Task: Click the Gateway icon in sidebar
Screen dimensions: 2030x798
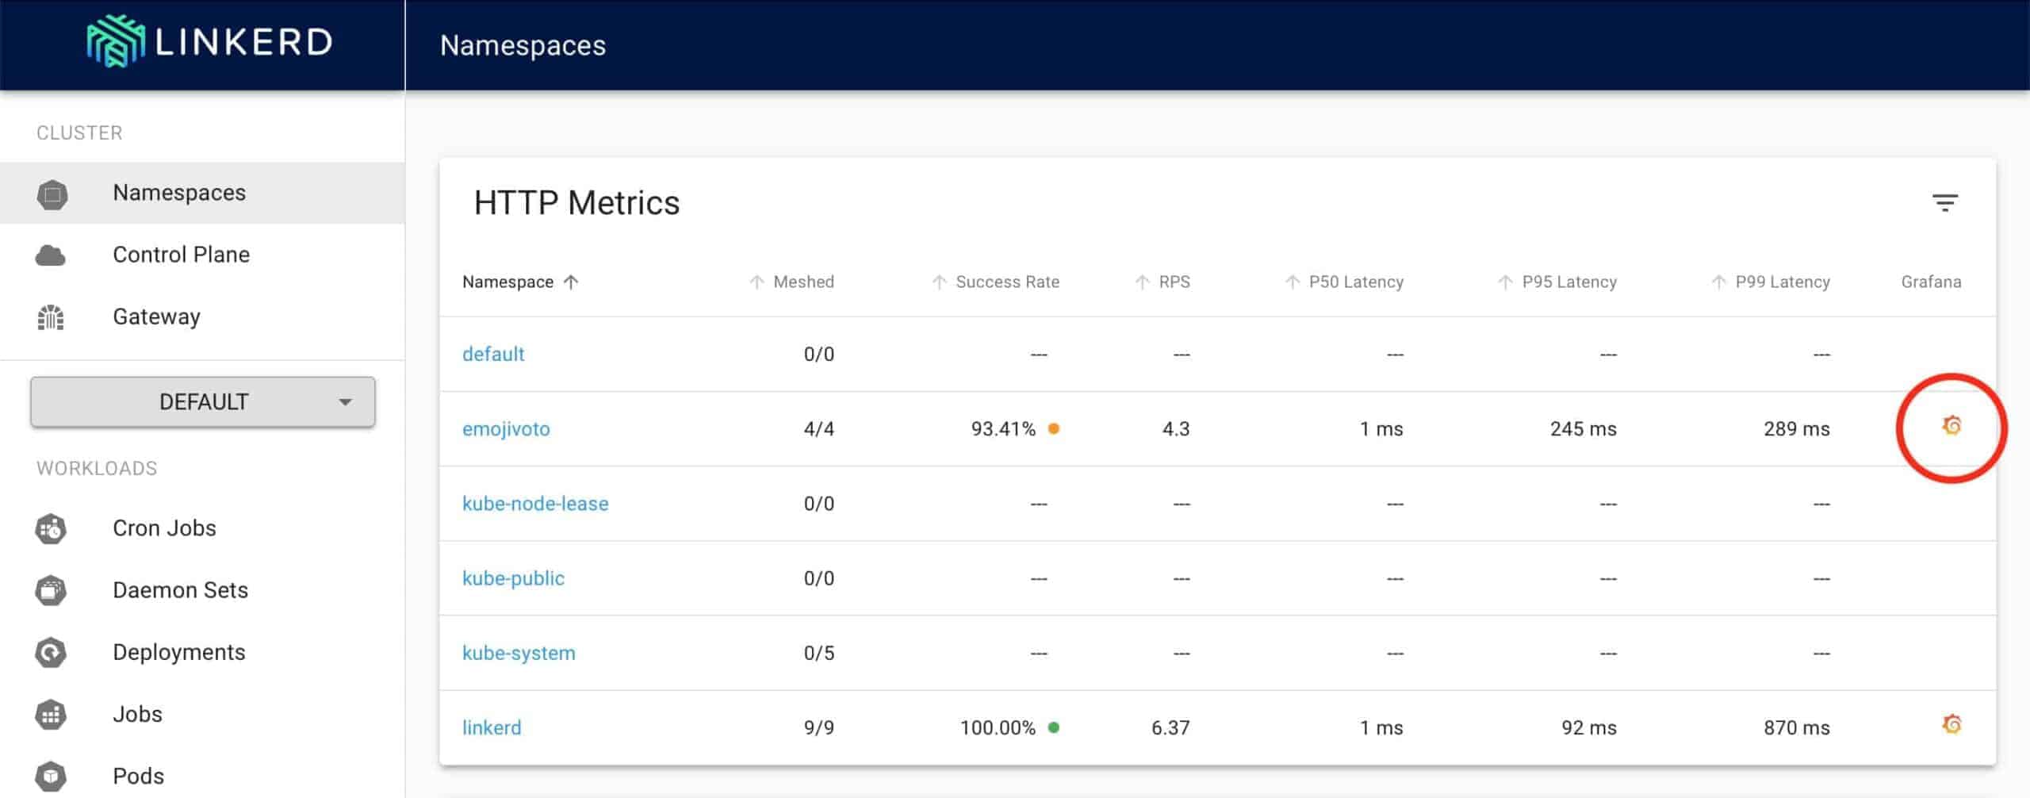Action: pyautogui.click(x=51, y=317)
